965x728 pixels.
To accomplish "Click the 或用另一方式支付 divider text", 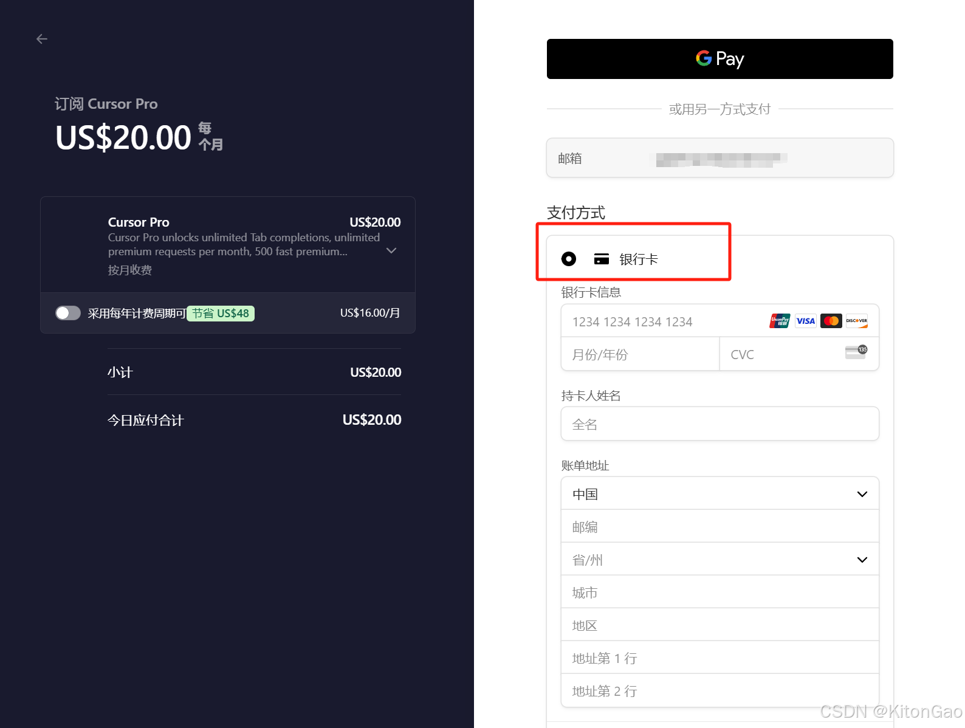I will 719,109.
